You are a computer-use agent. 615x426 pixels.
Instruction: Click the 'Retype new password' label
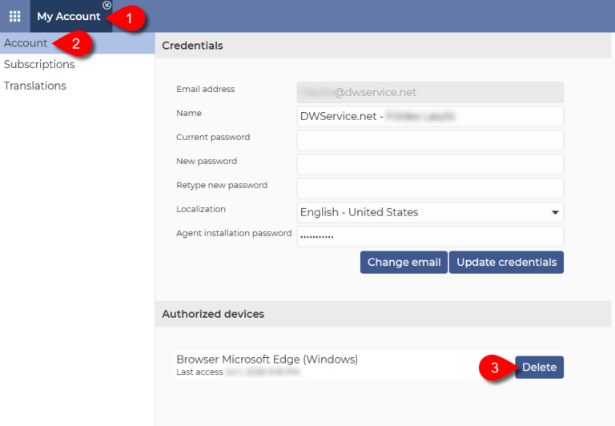click(222, 185)
